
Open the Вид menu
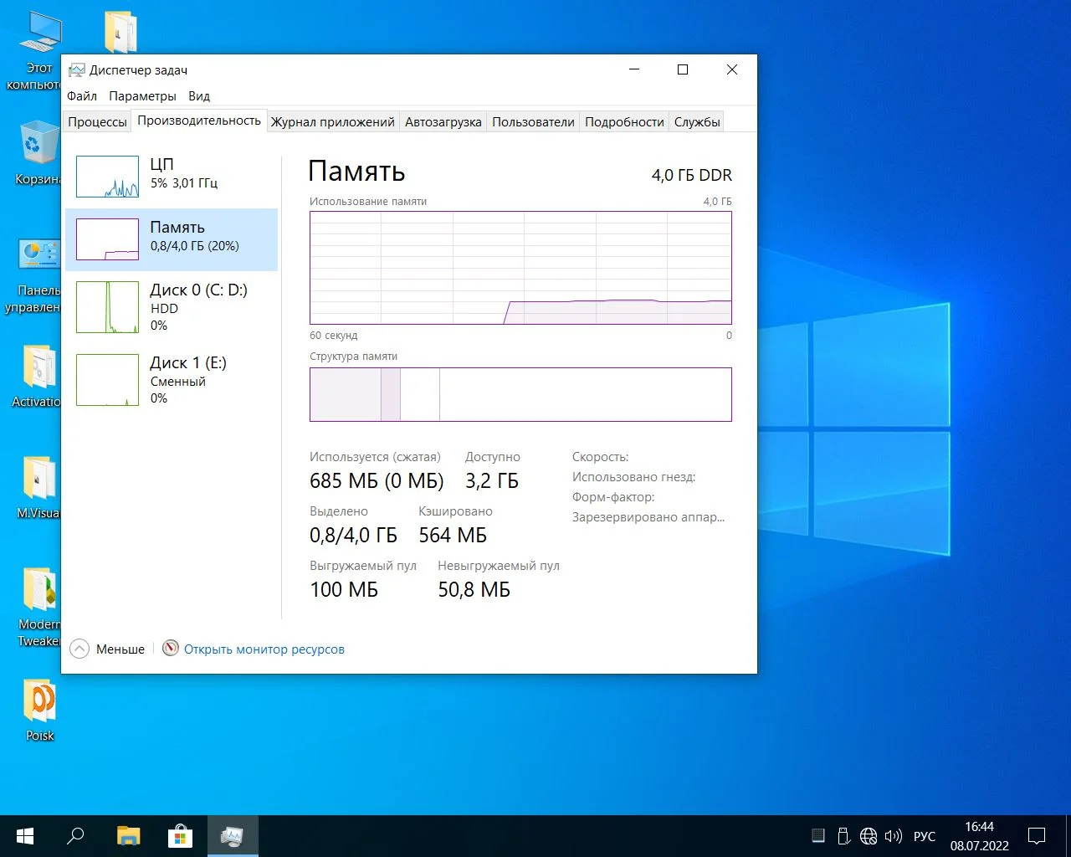[199, 96]
